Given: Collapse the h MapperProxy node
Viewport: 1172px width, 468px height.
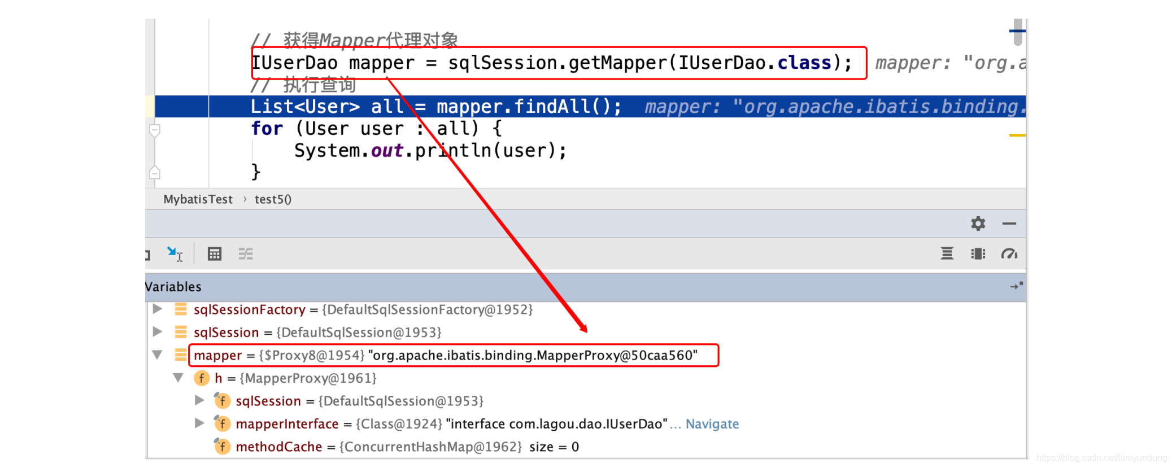Looking at the screenshot, I should [x=178, y=378].
